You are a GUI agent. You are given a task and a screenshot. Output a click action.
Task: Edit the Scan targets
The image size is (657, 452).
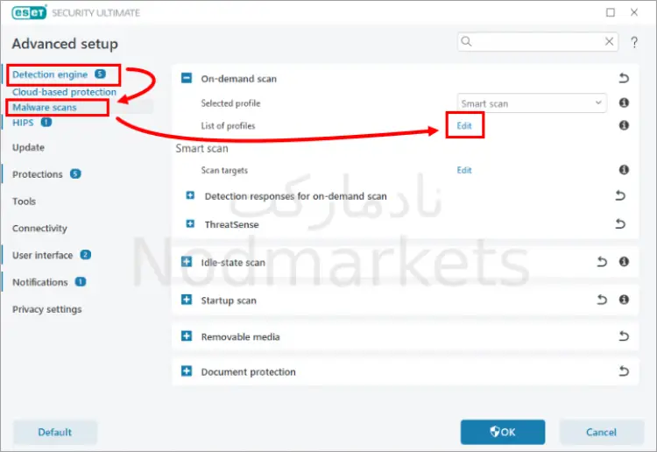464,170
